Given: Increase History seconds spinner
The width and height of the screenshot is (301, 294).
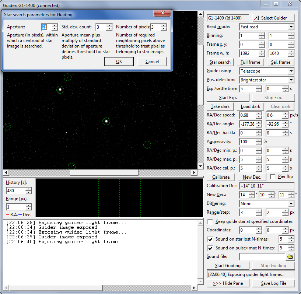Looking at the screenshot, I should [28, 189].
